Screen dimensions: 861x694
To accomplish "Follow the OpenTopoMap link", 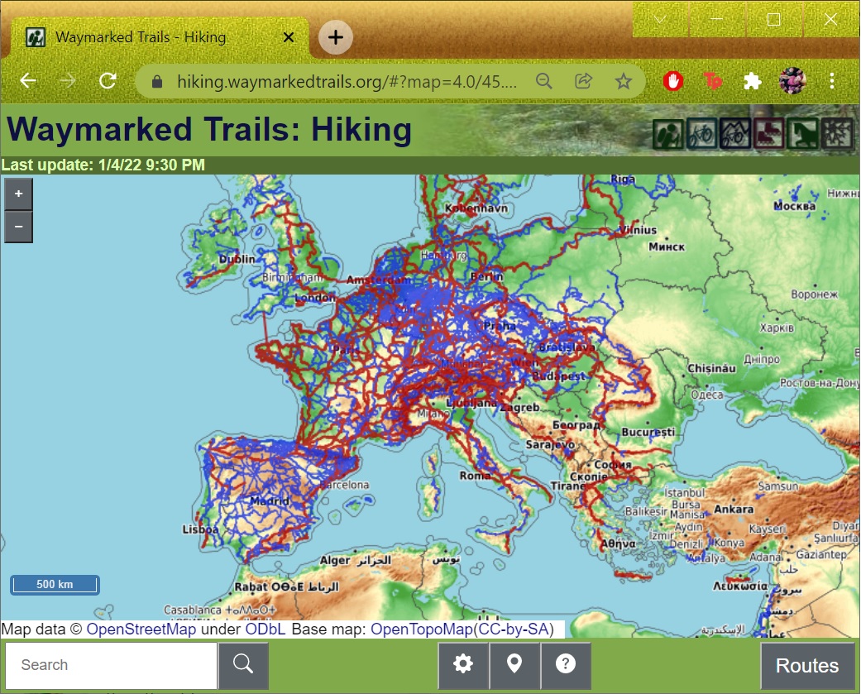I will click(x=422, y=629).
